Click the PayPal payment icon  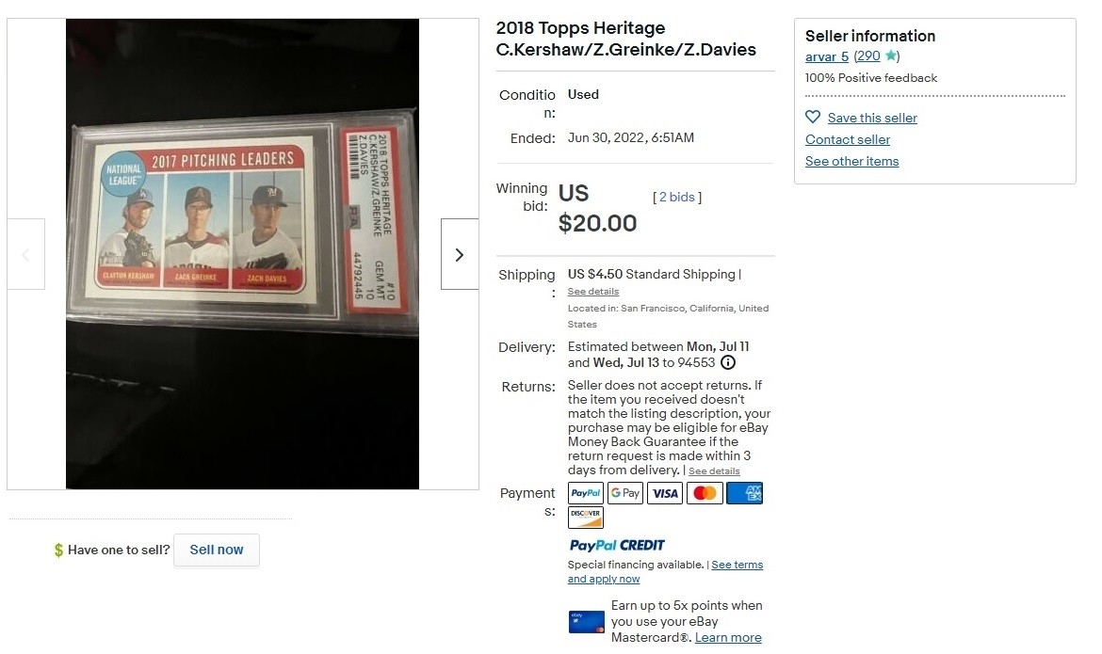tap(586, 493)
